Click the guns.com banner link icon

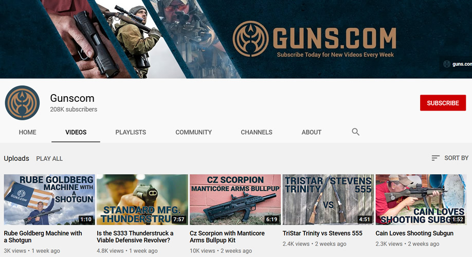tap(447, 64)
